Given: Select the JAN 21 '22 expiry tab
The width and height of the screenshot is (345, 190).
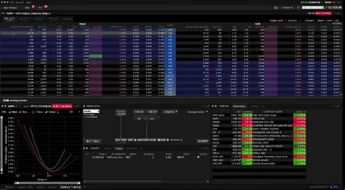Looking at the screenshot, I should (x=39, y=19).
